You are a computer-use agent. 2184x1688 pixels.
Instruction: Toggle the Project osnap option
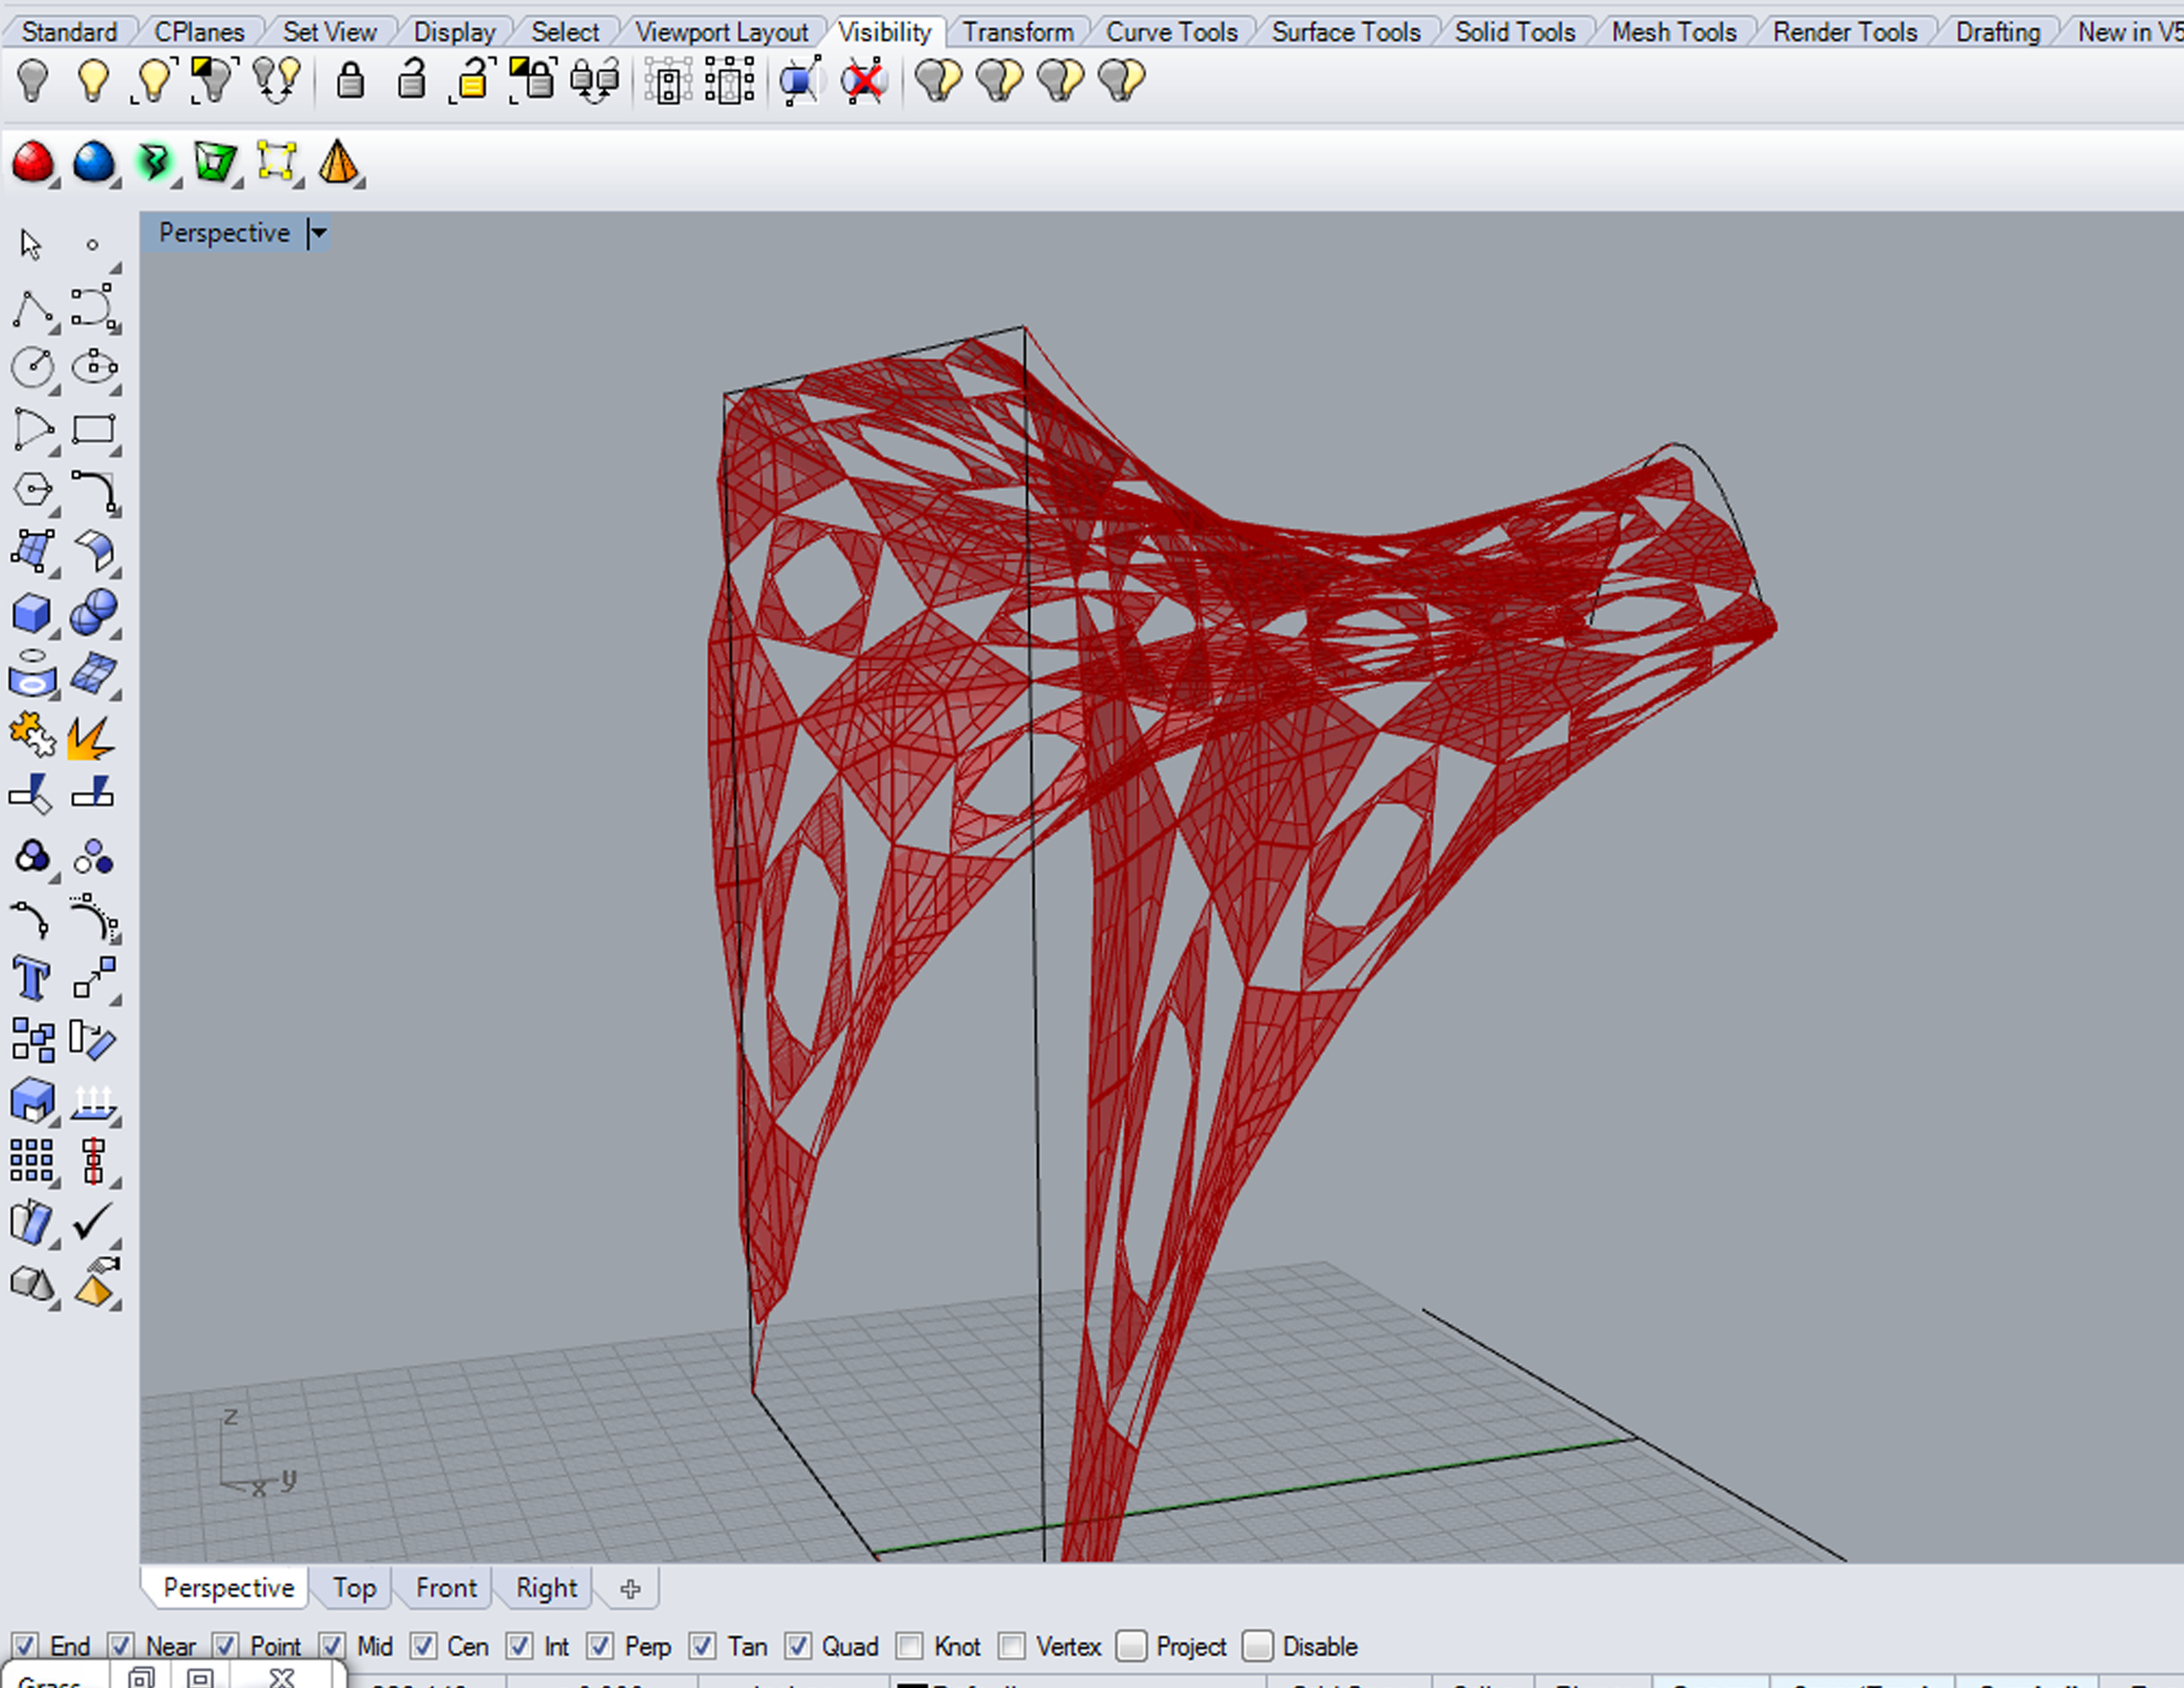1131,1645
